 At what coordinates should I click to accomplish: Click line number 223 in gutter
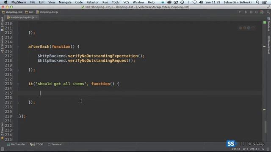8,84
